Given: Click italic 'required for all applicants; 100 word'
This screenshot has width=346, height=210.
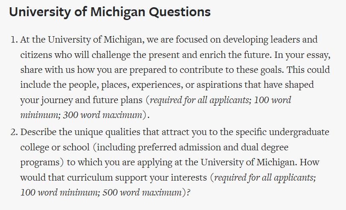Looking at the screenshot, I should (221, 100).
